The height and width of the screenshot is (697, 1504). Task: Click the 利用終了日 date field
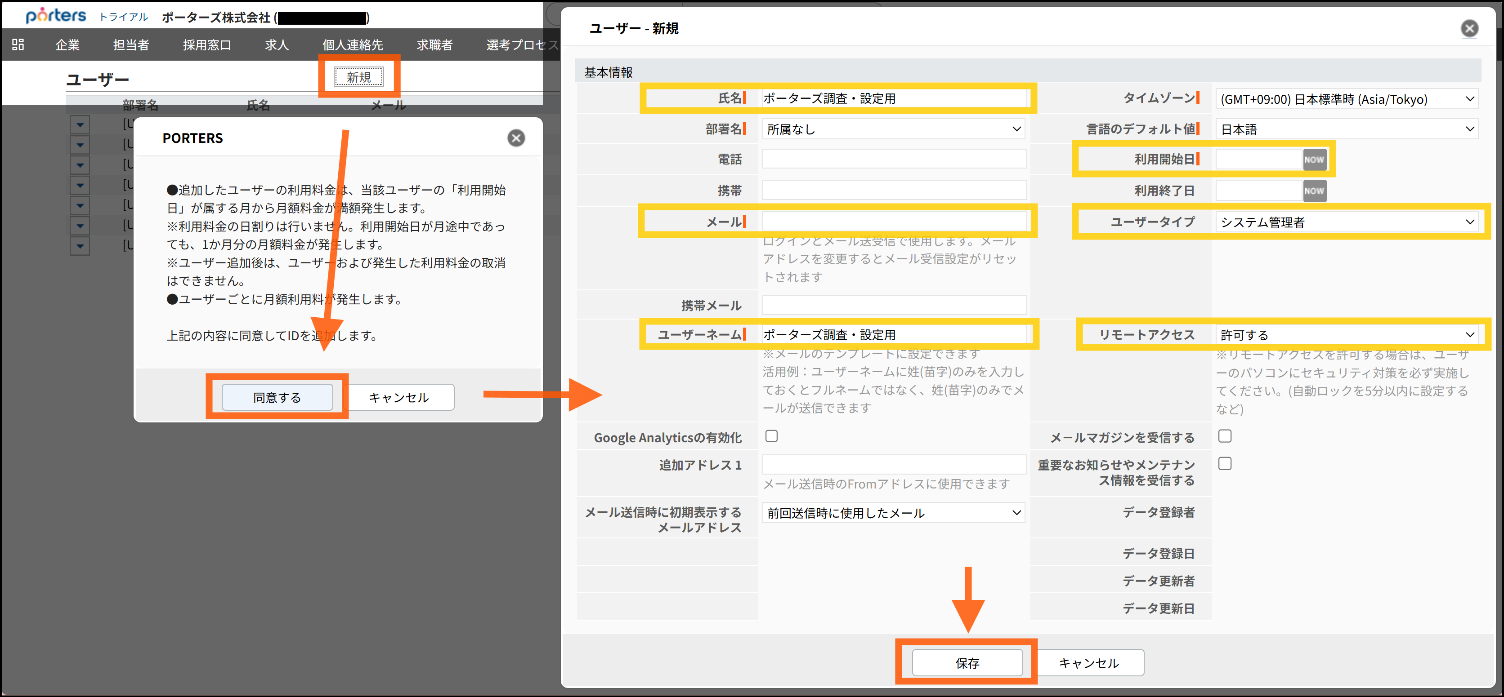click(x=1258, y=191)
